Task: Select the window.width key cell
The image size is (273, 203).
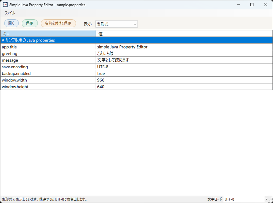Action: (48, 80)
